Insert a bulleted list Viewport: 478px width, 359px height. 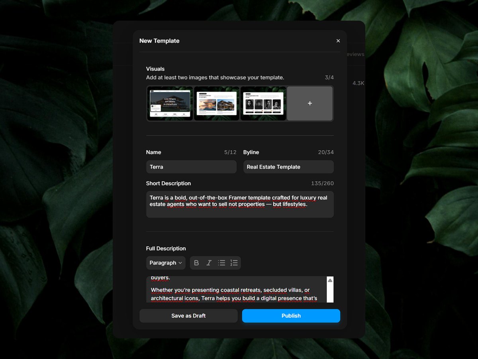click(221, 263)
